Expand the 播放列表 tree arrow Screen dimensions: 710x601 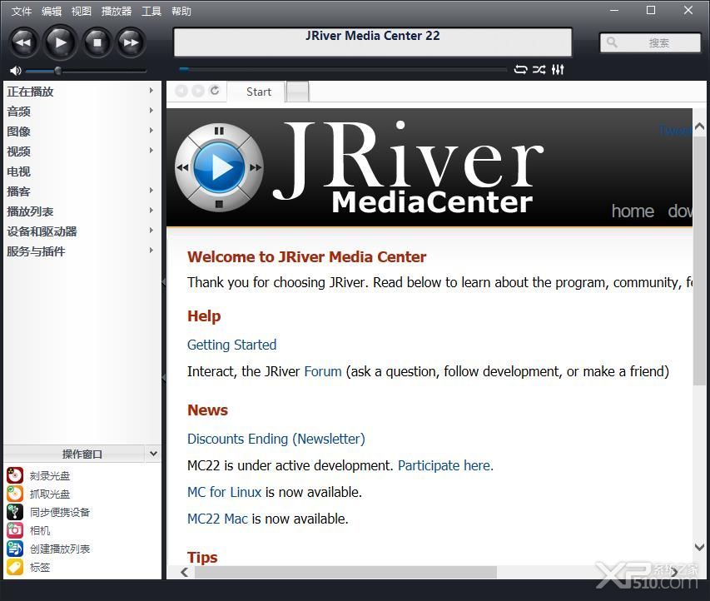[x=151, y=210]
